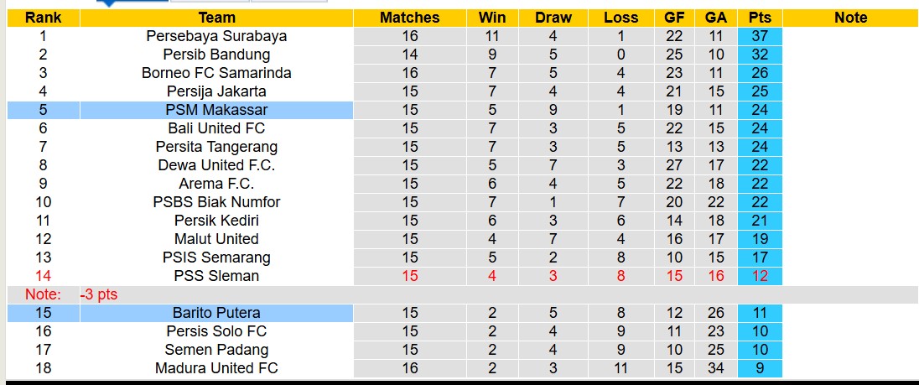919x385 pixels.
Task: Click the red '-3 pts' note text
Action: point(98,294)
